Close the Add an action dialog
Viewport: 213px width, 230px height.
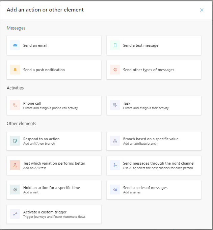[x=202, y=10]
